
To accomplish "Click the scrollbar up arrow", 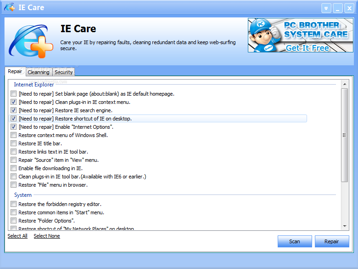I will point(345,85).
